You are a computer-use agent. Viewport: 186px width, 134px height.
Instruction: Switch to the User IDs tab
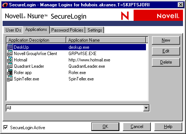point(13,30)
